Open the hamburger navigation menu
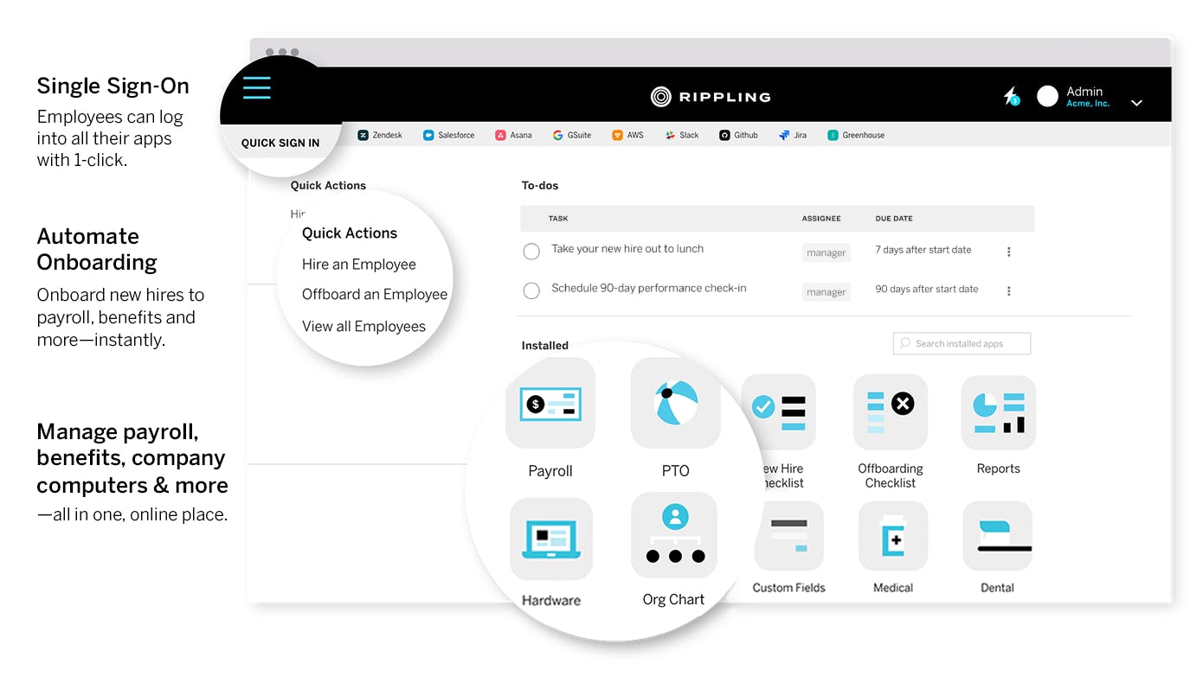 [x=257, y=88]
